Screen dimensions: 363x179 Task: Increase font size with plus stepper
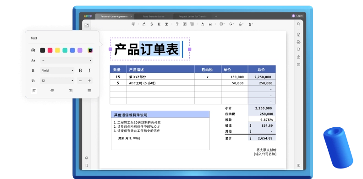coord(89,81)
